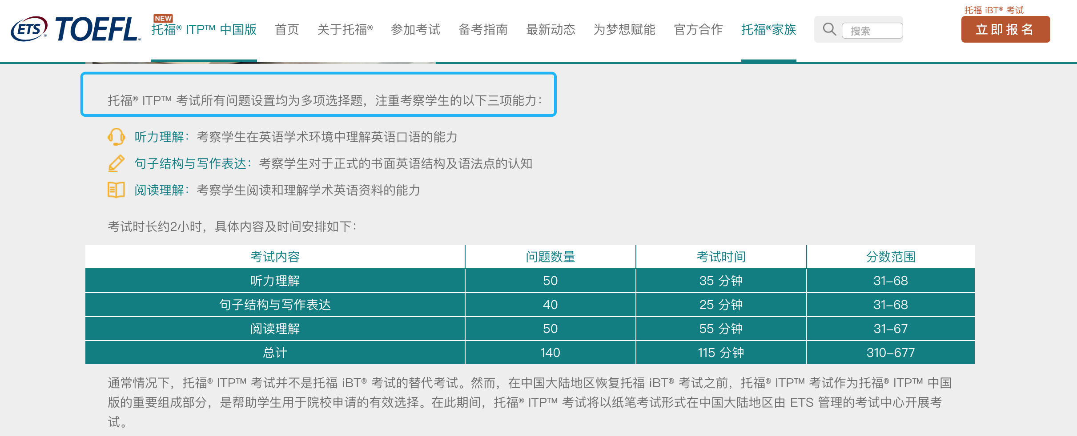Click the headphone icon beside 听力理解
The height and width of the screenshot is (436, 1077).
(116, 137)
